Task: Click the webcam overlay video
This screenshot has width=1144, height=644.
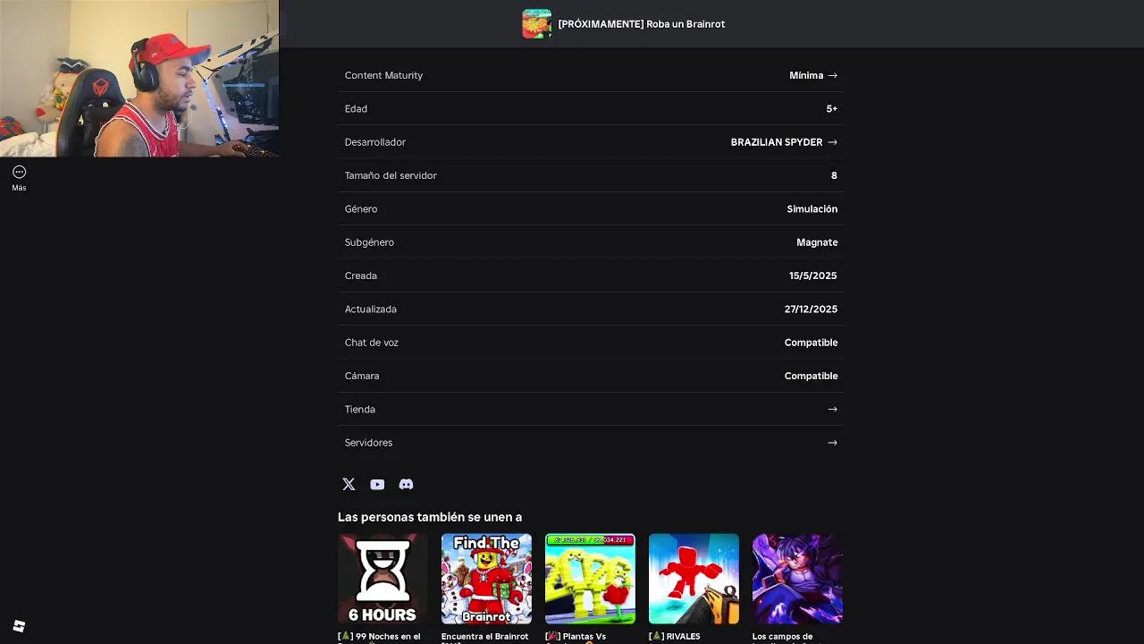Action: point(139,79)
